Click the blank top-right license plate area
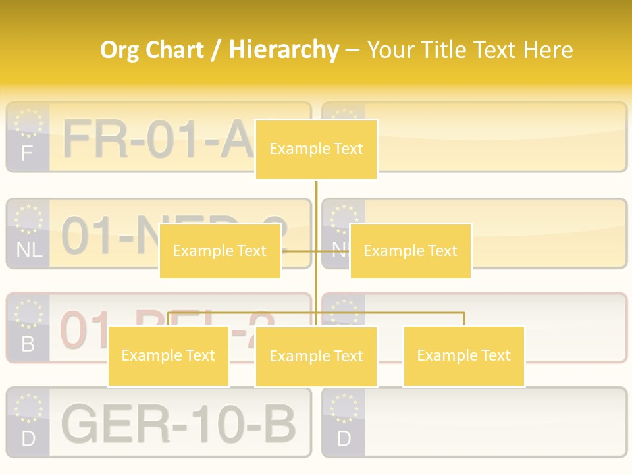This screenshot has height=474, width=632. tap(500, 137)
